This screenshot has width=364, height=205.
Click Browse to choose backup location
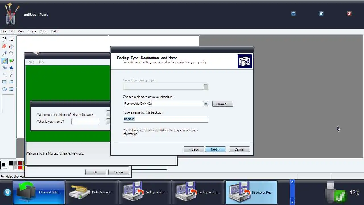(223, 104)
